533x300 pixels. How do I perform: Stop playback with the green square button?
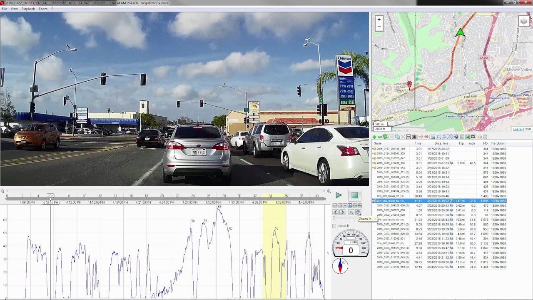tap(355, 195)
